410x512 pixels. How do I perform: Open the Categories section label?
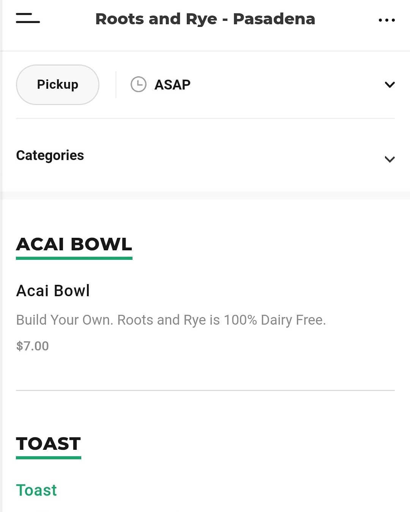(x=50, y=155)
